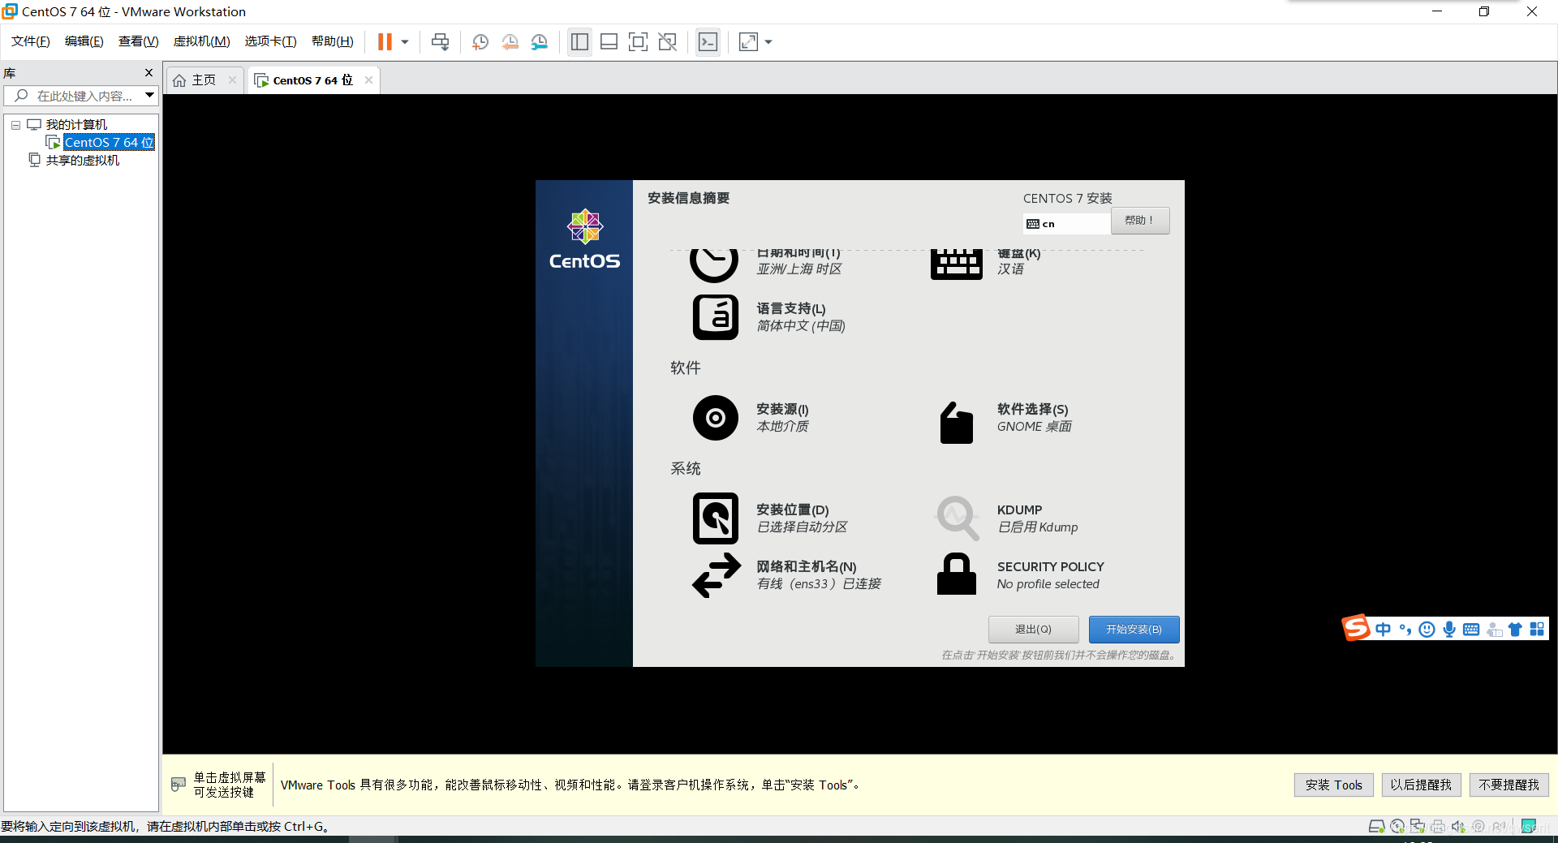
Task: Click the 不要提醒我 button
Action: (1509, 785)
